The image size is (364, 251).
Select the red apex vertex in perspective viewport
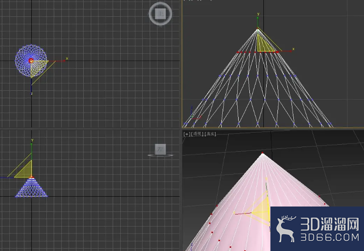(262, 153)
